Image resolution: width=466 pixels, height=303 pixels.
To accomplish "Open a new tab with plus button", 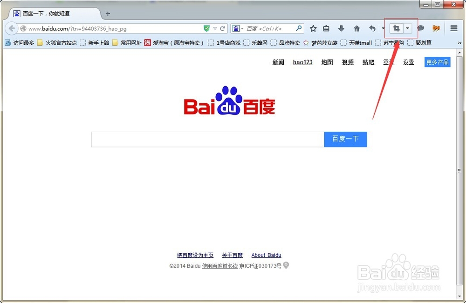I will point(108,13).
